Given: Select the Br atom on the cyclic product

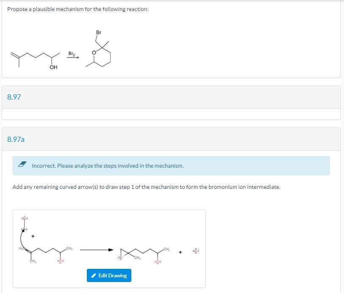Looking at the screenshot, I should [98, 32].
